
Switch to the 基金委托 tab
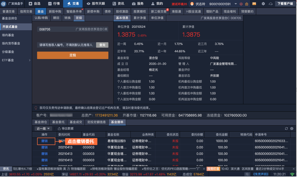point(58,122)
